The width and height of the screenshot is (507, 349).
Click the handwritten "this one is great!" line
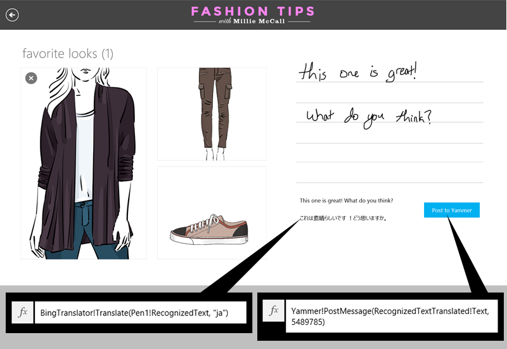tap(357, 72)
